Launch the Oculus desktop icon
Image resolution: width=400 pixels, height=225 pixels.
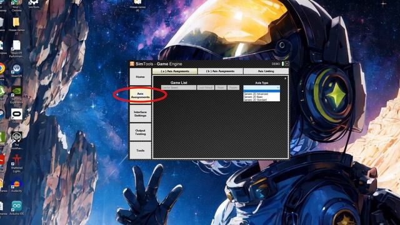17,116
